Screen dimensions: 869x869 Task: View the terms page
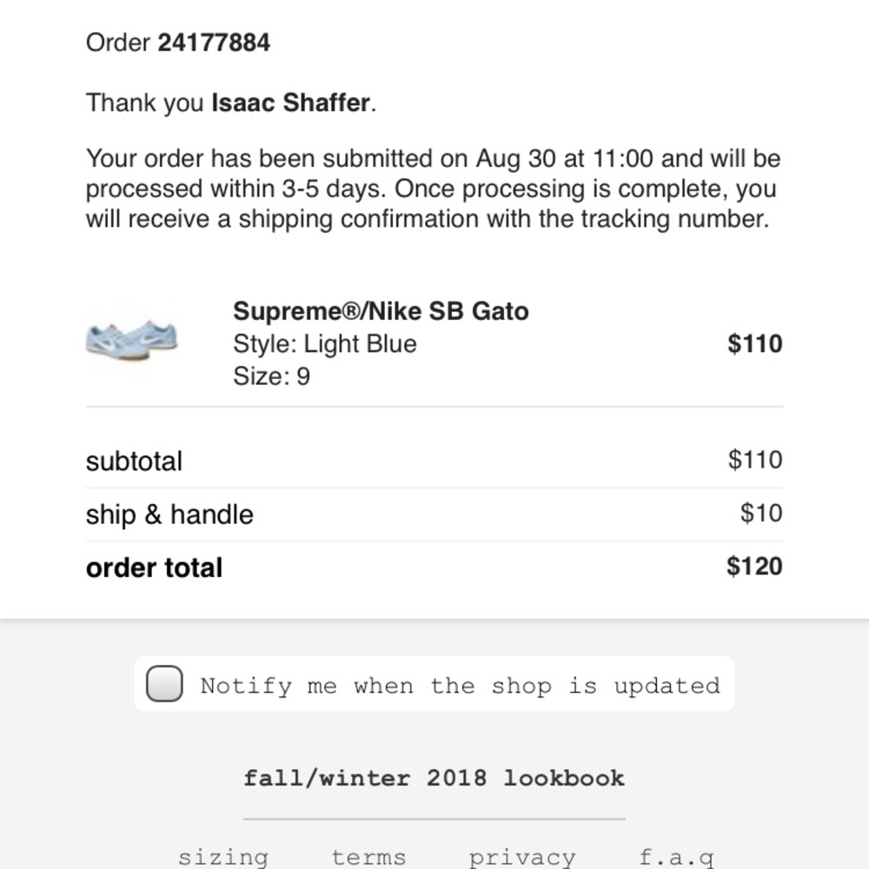coord(368,857)
